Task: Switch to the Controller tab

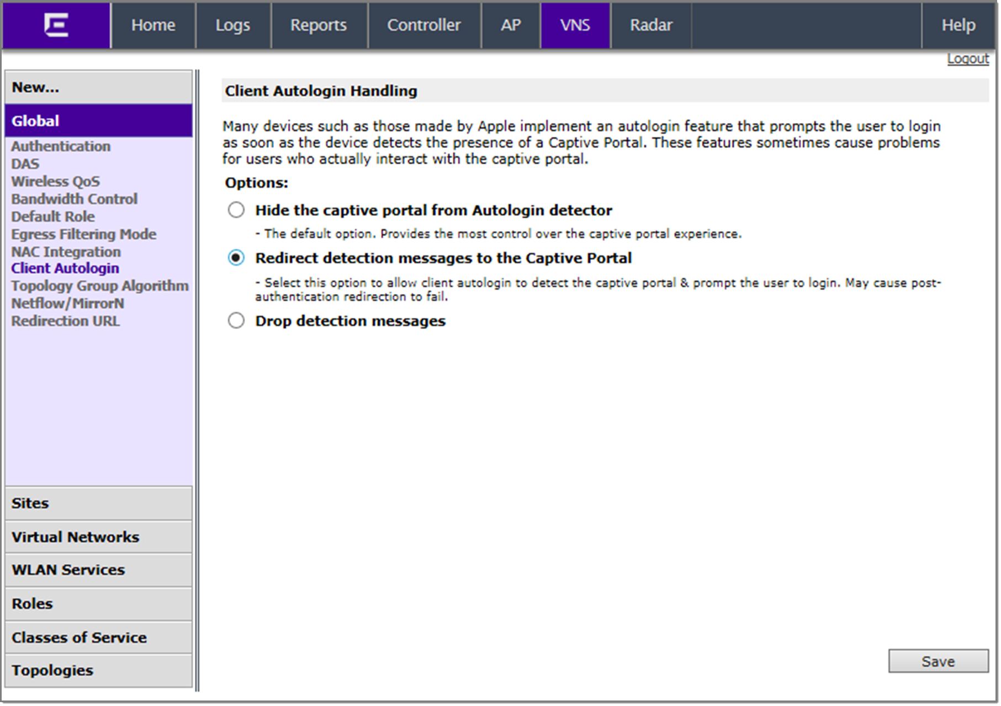Action: (x=423, y=25)
